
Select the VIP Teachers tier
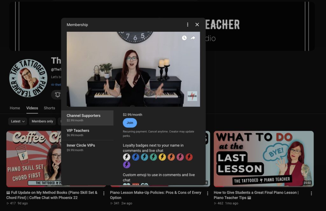pyautogui.click(x=87, y=133)
